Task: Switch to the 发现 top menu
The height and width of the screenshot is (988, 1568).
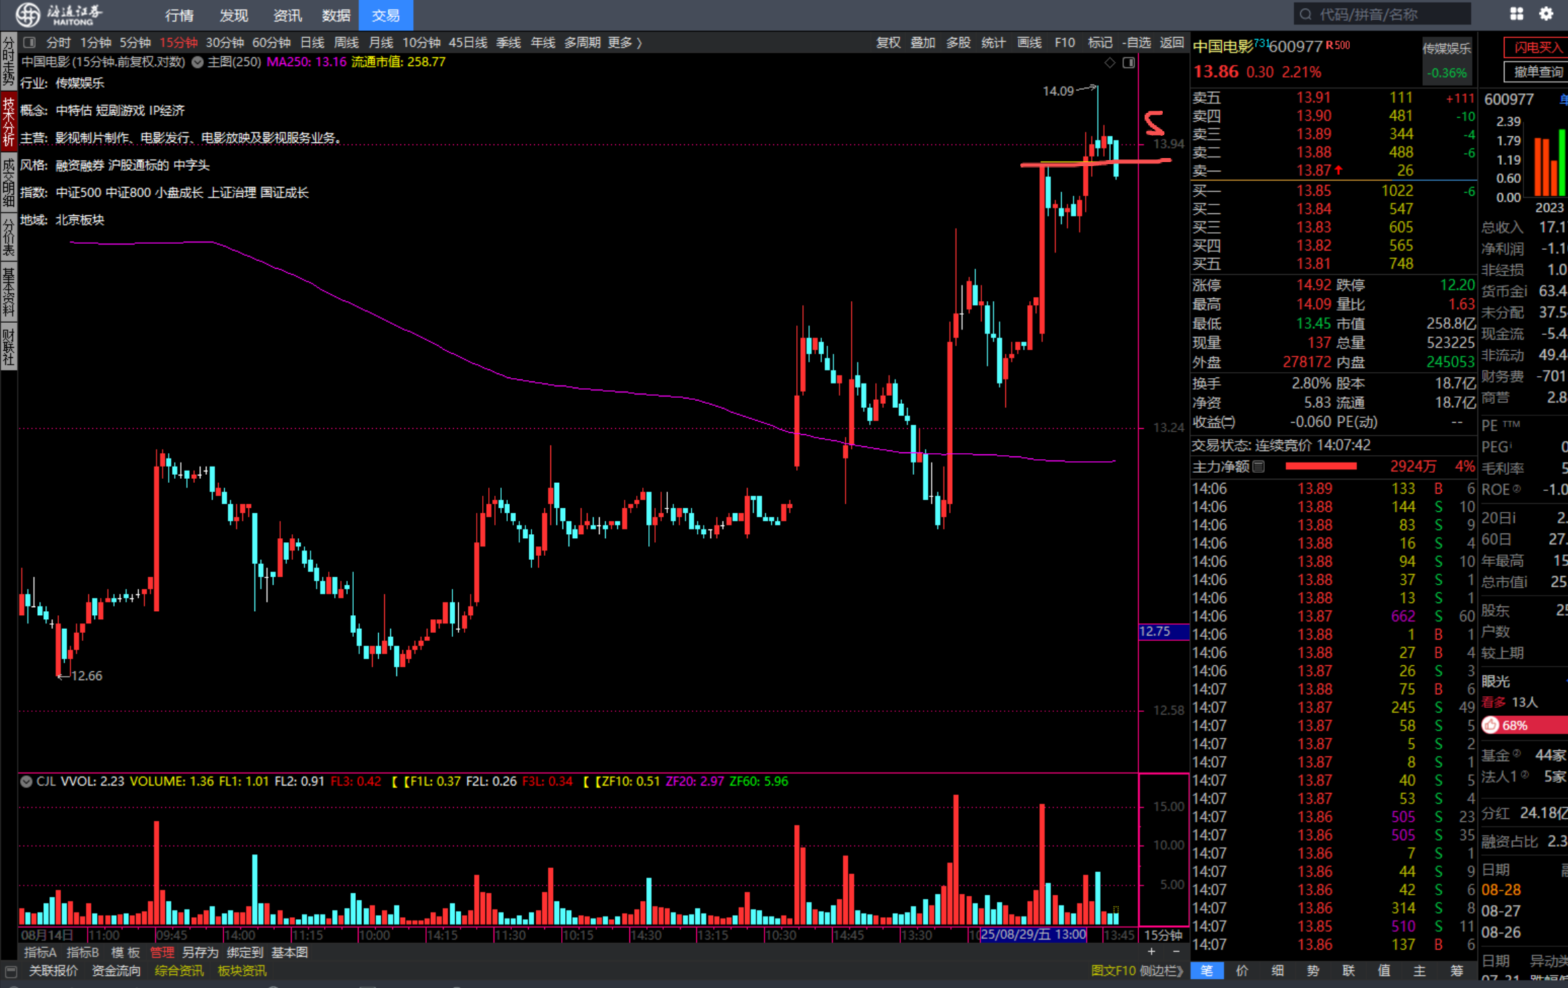Action: [234, 15]
